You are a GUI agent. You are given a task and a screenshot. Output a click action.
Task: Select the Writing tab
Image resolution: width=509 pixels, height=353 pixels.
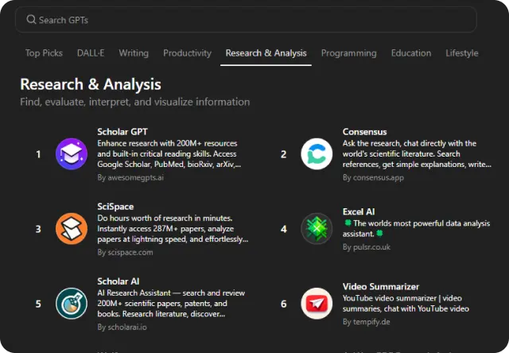click(134, 53)
